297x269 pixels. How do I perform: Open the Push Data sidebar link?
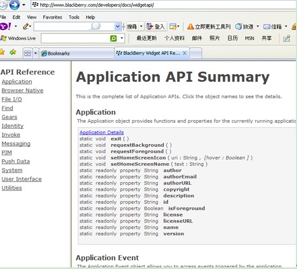pos(15,161)
